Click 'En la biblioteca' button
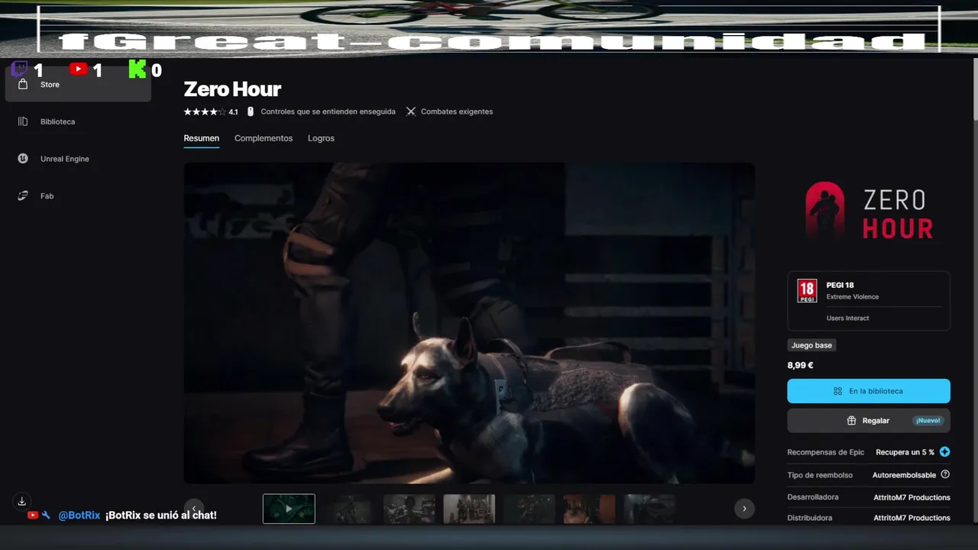The image size is (978, 550). tap(869, 391)
